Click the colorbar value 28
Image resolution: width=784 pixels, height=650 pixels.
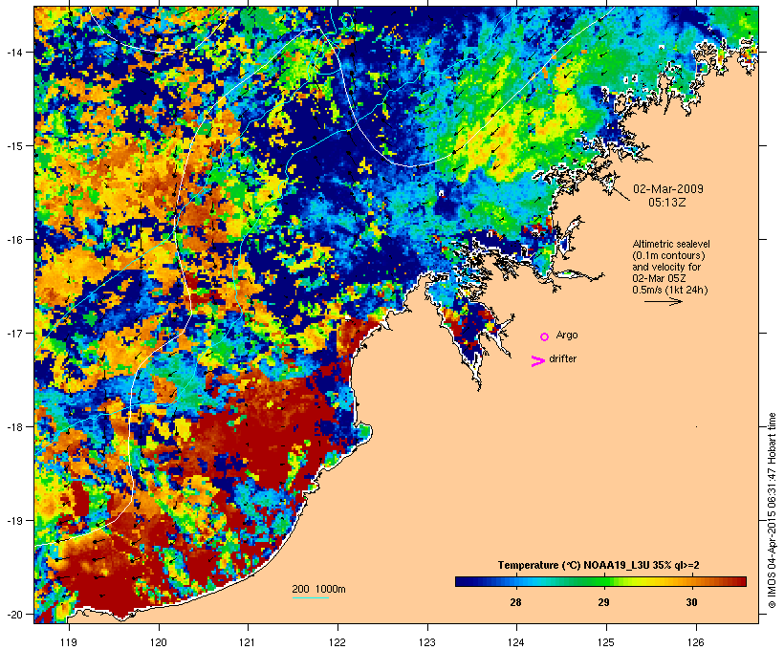(515, 602)
